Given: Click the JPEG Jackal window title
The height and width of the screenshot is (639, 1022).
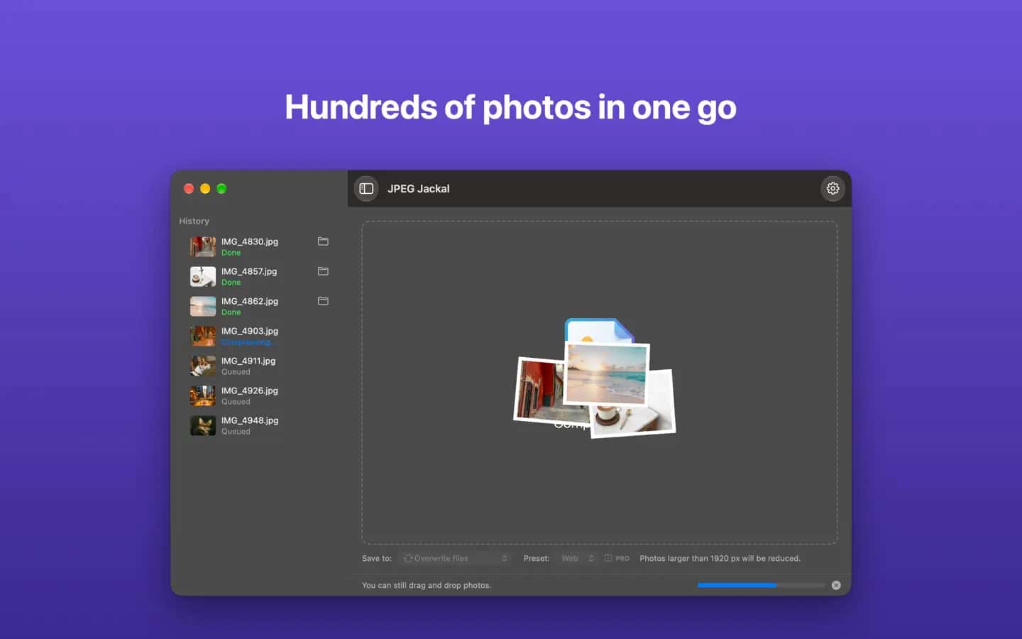Looking at the screenshot, I should [x=419, y=189].
